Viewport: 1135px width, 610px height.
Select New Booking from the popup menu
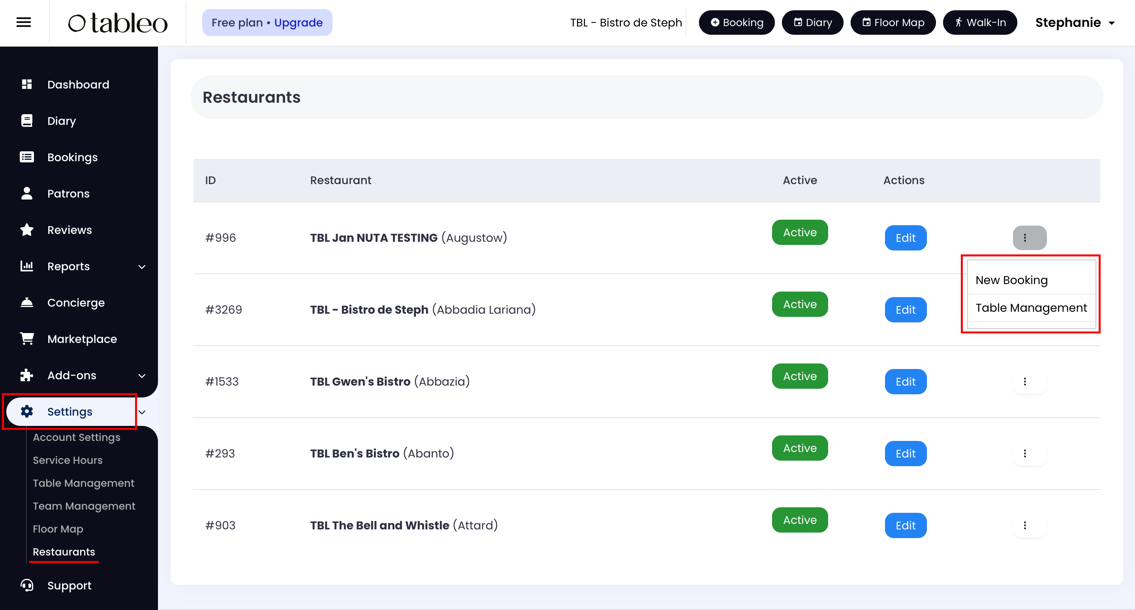coord(1011,281)
